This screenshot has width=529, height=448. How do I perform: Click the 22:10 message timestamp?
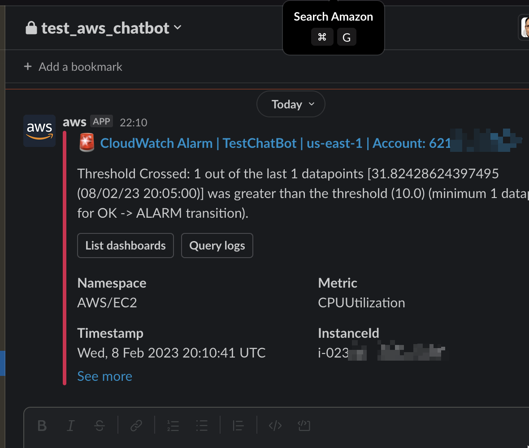pos(134,122)
